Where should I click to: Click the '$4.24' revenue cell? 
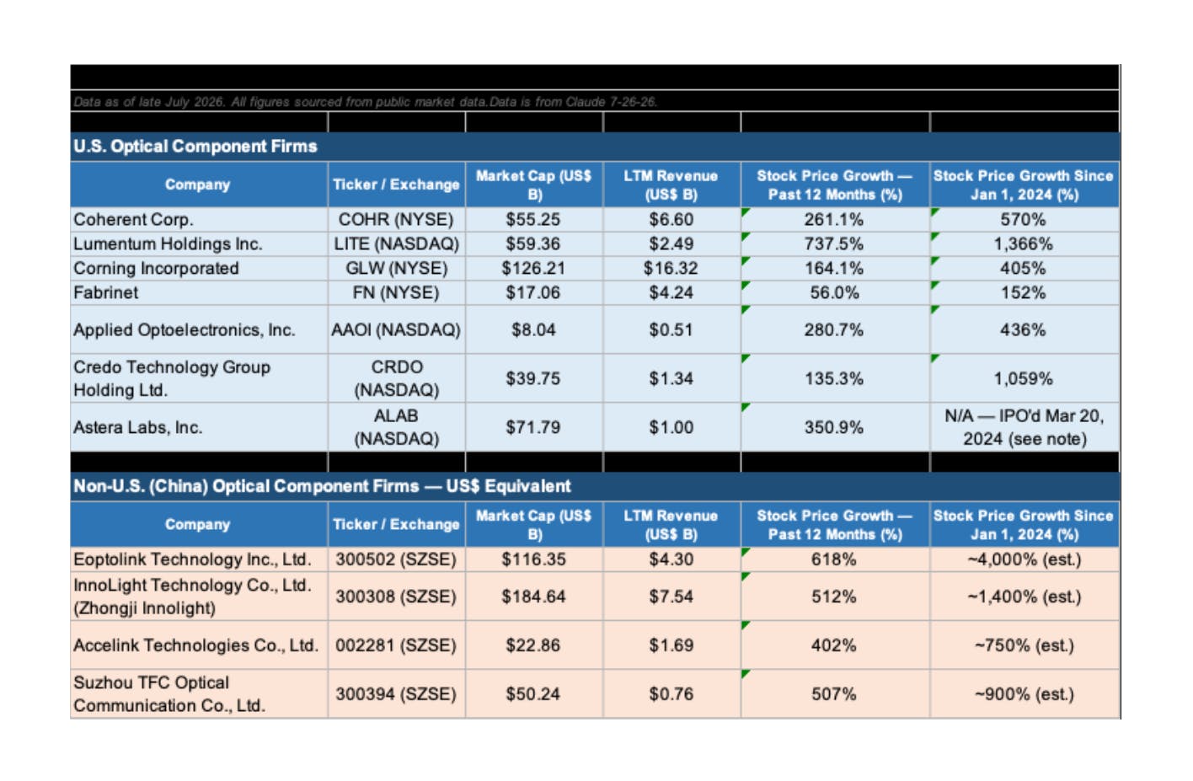pos(671,293)
